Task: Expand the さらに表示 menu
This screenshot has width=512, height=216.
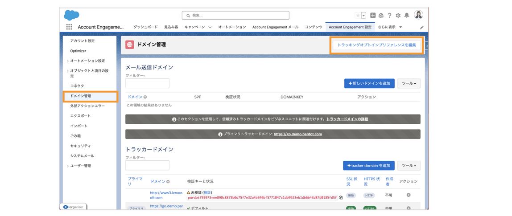Action: (x=390, y=27)
